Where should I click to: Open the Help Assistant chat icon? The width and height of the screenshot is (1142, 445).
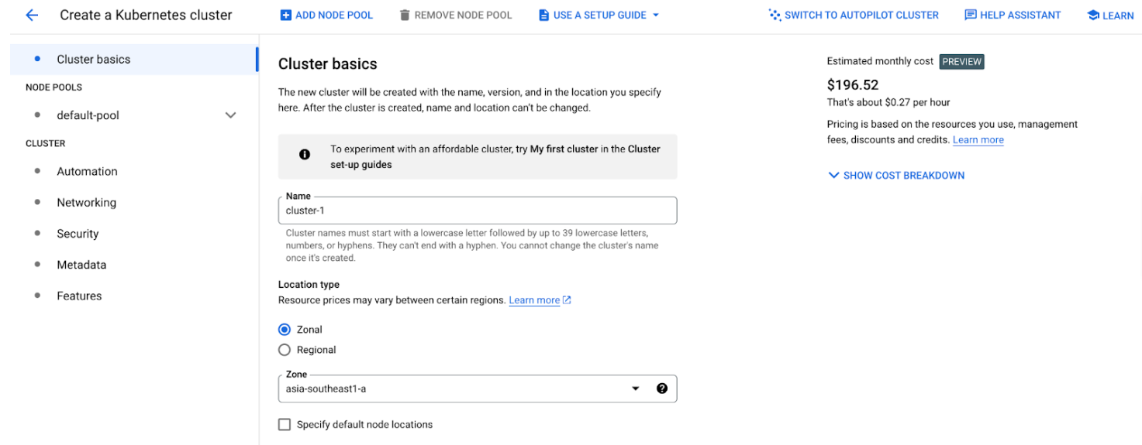click(x=971, y=15)
